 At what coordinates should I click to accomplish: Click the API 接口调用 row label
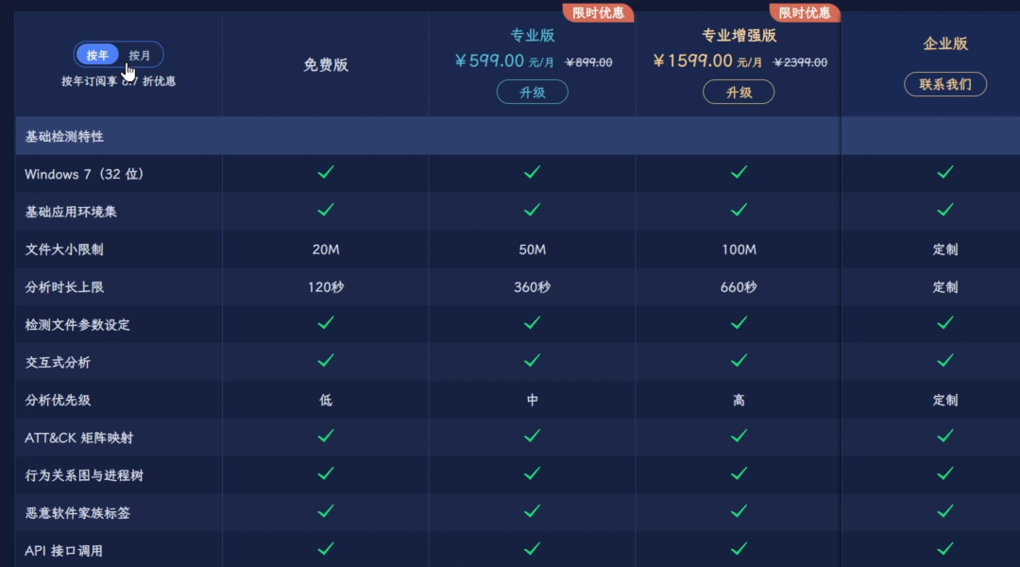[x=64, y=551]
